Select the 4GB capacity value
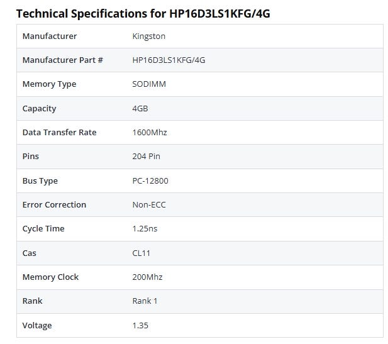 [140, 108]
